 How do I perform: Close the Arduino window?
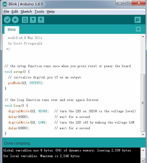pyautogui.click(x=139, y=3)
